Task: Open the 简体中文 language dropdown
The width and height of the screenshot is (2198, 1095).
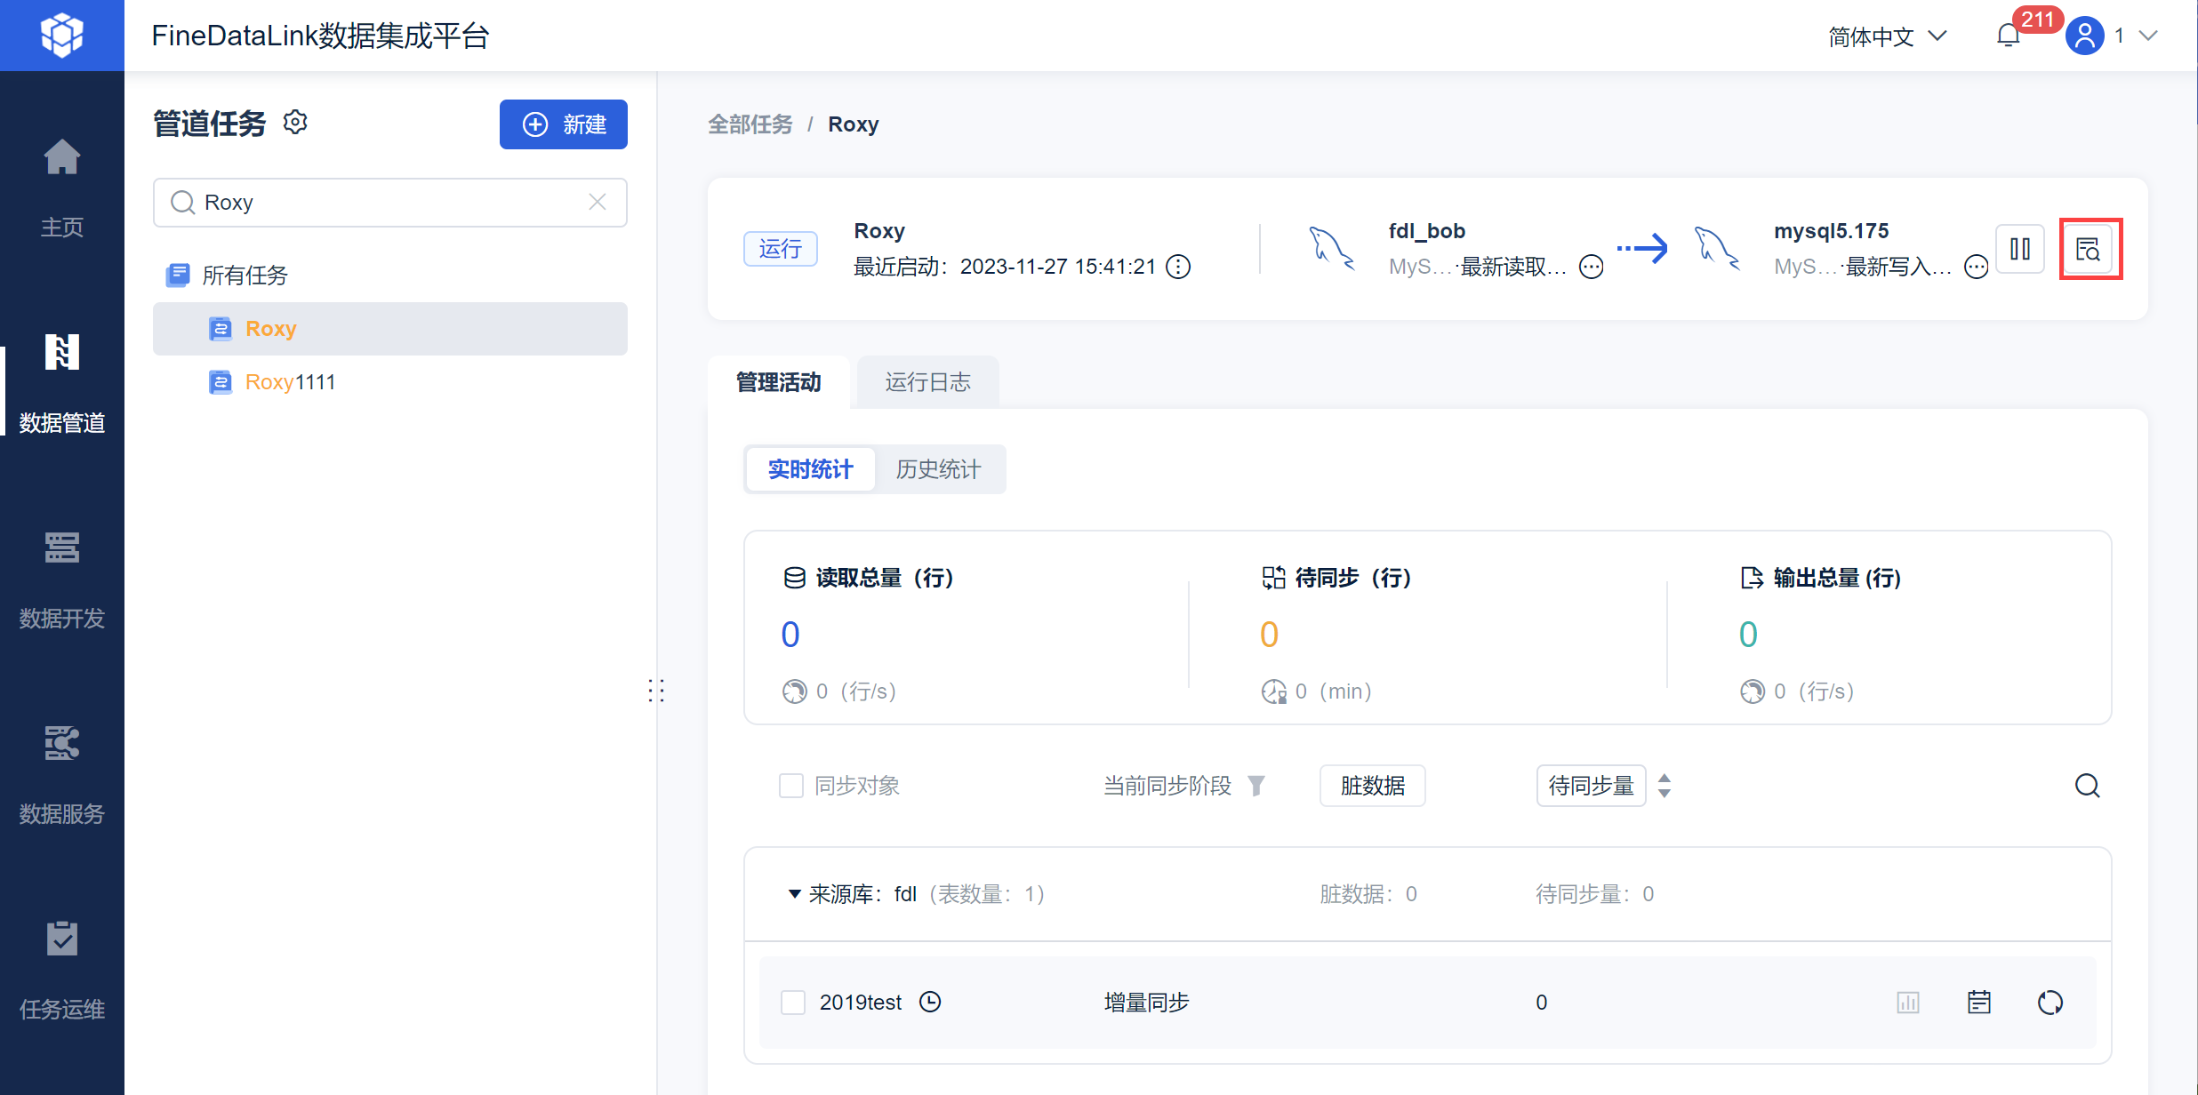Action: tap(1887, 36)
